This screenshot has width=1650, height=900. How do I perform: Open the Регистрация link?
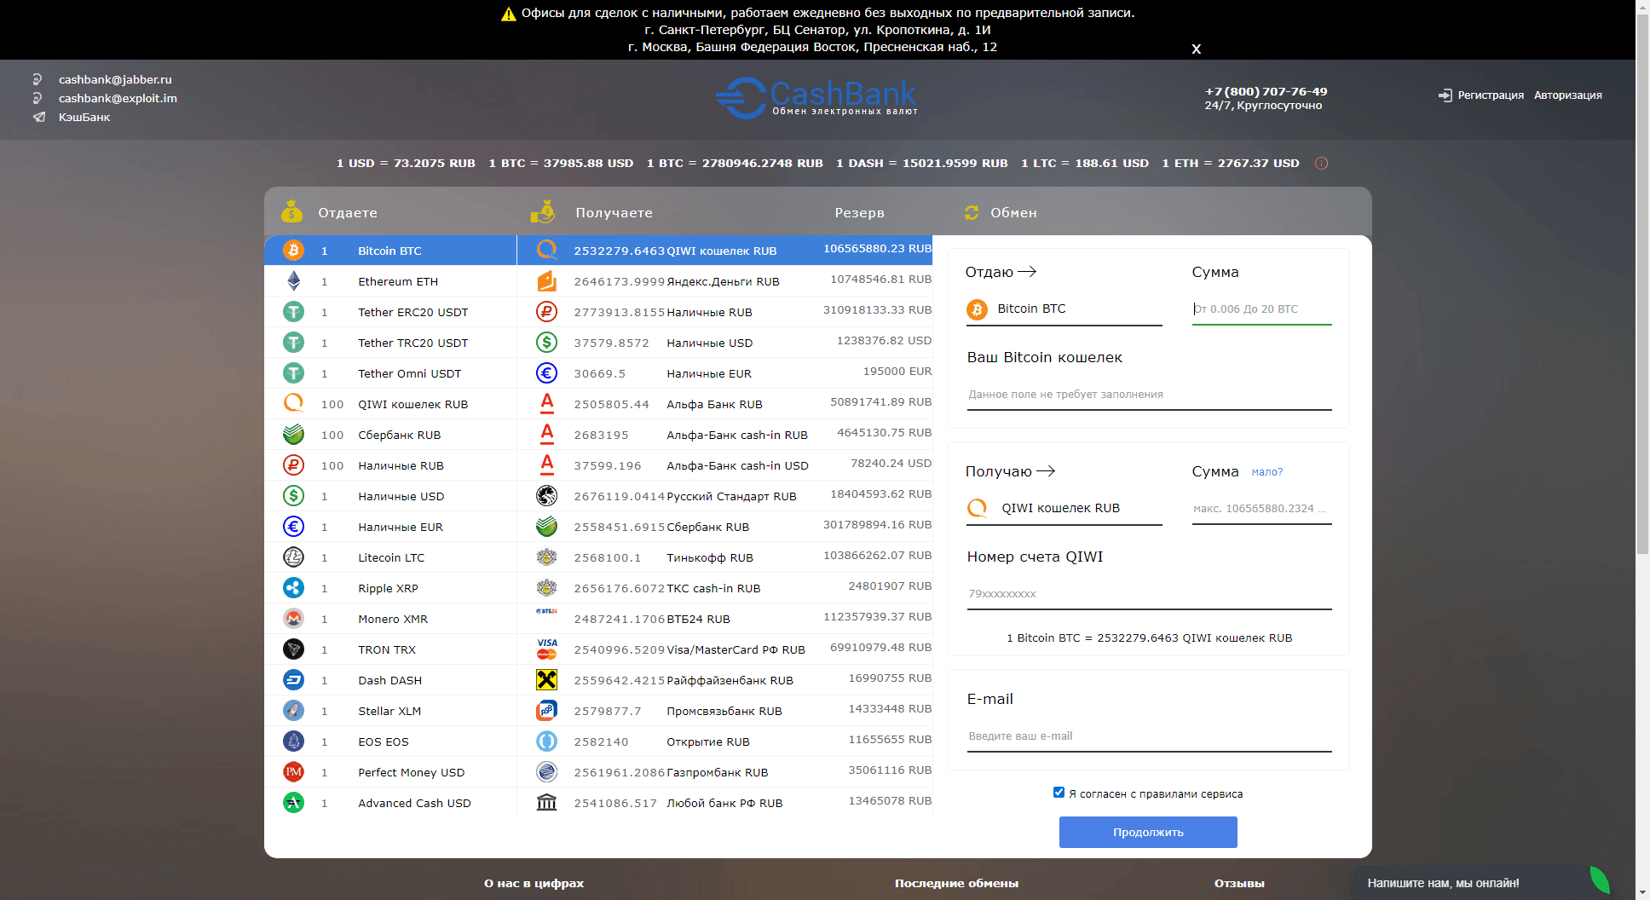tap(1490, 95)
